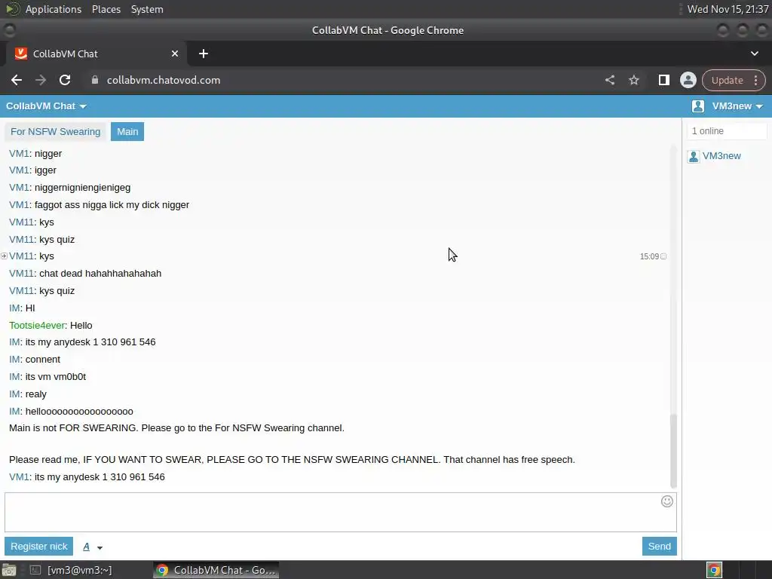Go back with the browser back arrow

tap(17, 80)
